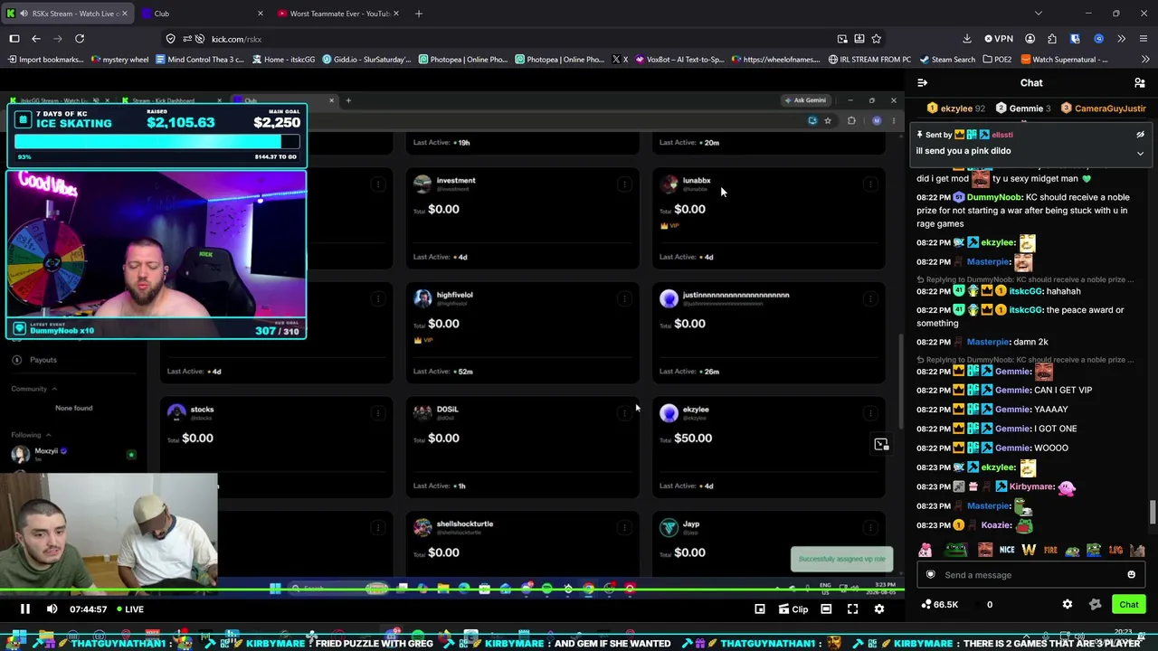1158x651 pixels.
Task: Open Import bookmarks from the bookmarks bar
Action: point(45,60)
